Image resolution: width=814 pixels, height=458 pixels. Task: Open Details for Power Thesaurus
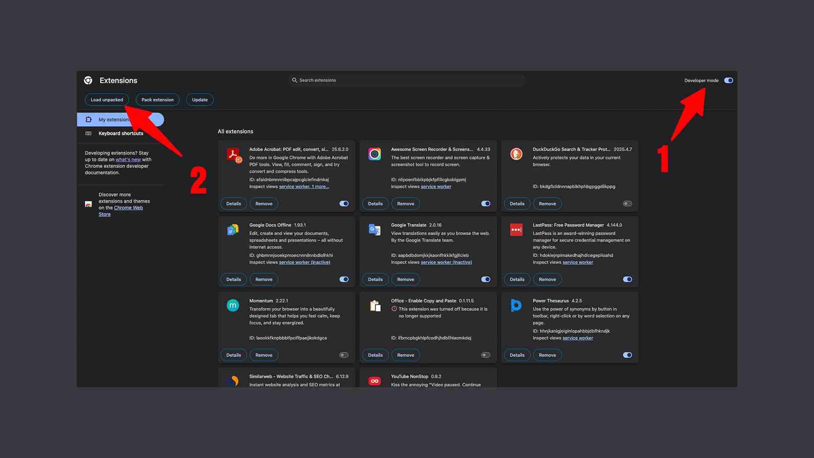point(517,355)
